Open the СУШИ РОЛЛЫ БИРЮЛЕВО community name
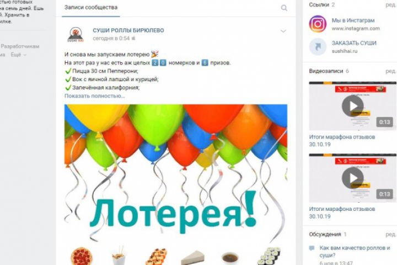 [x=128, y=30]
